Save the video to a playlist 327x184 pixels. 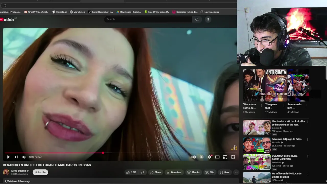(225, 172)
